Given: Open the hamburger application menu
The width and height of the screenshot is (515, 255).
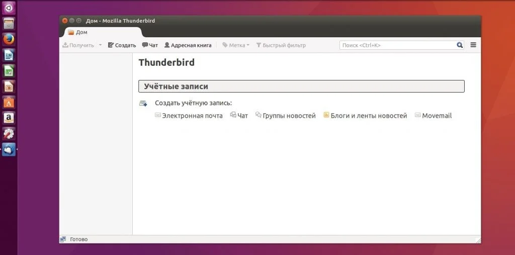Looking at the screenshot, I should 473,45.
